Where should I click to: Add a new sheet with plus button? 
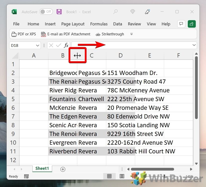[x=63, y=169]
